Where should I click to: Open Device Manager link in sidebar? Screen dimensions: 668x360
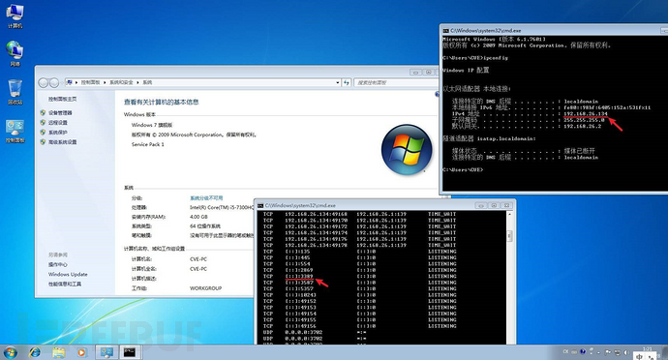(60, 113)
